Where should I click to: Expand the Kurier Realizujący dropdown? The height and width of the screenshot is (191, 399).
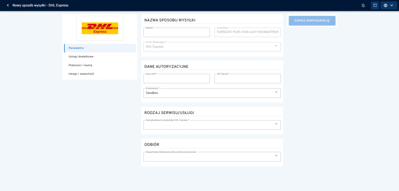click(212, 47)
